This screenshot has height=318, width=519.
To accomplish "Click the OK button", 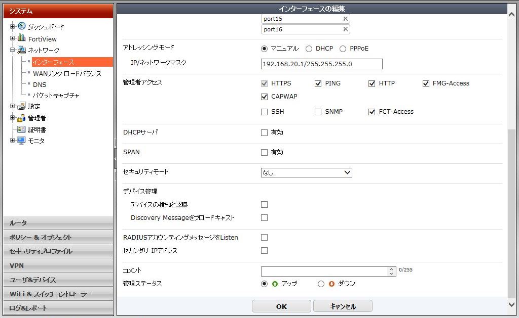I will tap(281, 306).
